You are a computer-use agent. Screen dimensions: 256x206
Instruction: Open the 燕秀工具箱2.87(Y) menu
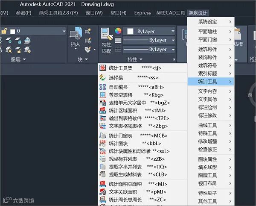coord(58,13)
